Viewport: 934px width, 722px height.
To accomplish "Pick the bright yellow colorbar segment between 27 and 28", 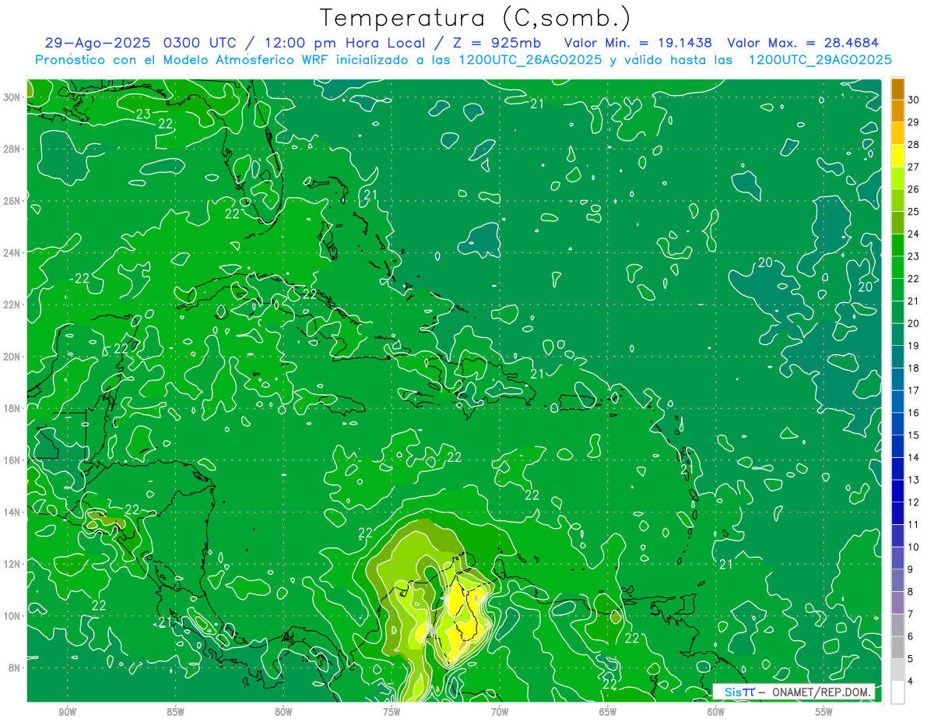I will (897, 156).
